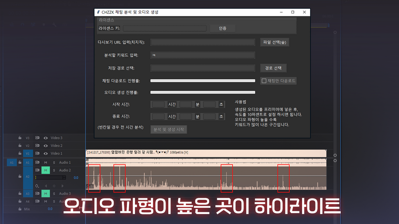Toggle A3 track targeting

click(x=27, y=193)
